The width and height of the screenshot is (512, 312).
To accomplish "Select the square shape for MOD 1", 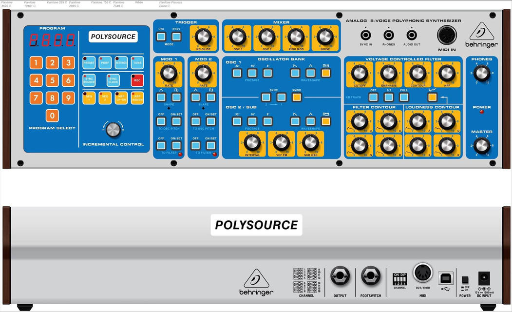I will (x=176, y=97).
